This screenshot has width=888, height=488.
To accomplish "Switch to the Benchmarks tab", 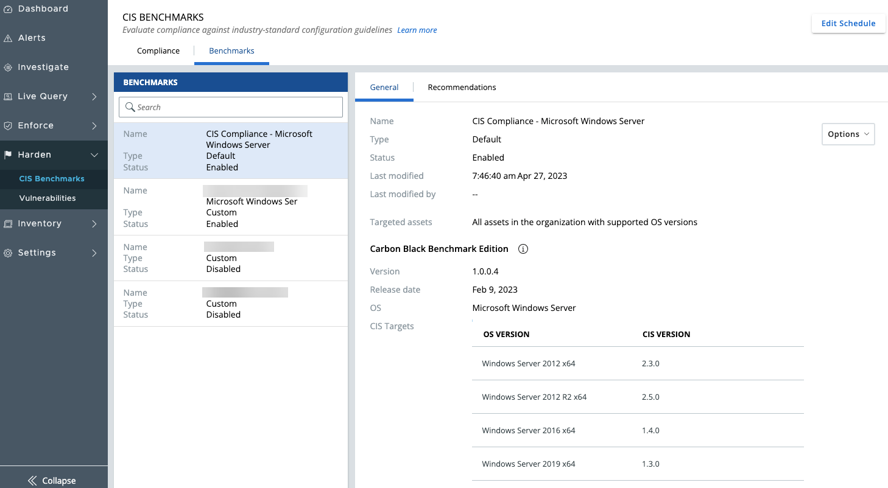I will [x=231, y=51].
